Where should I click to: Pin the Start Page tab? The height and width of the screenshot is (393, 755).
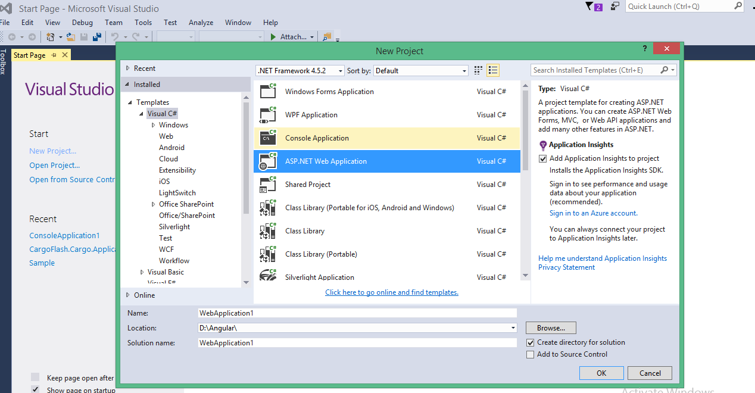click(53, 55)
